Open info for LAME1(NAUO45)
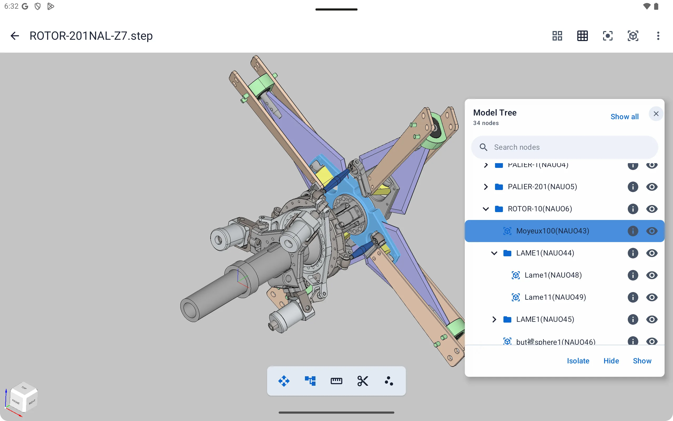The image size is (673, 421). (633, 319)
